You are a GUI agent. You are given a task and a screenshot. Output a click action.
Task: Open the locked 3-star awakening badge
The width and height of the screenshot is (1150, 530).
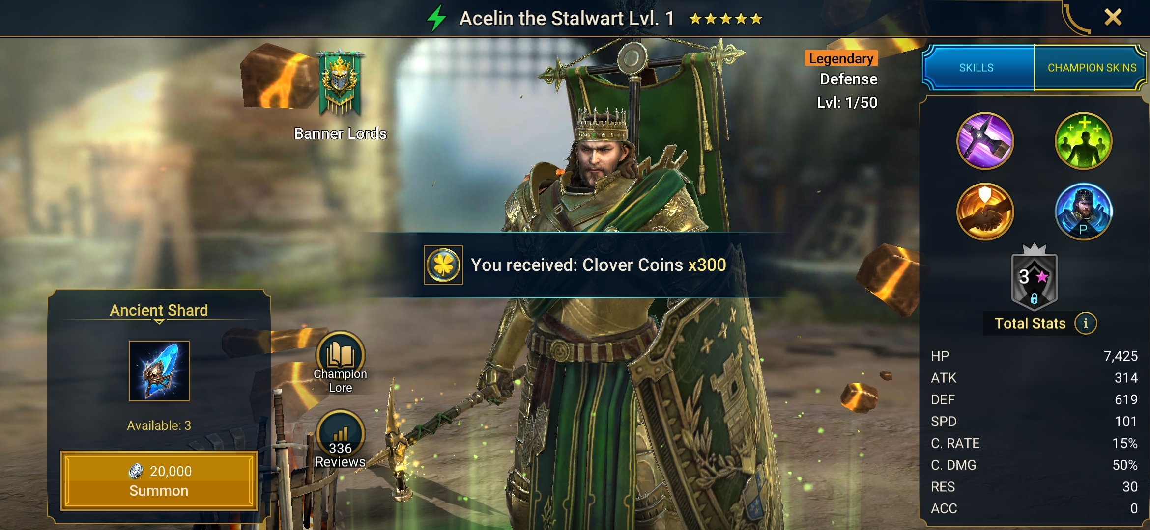point(1034,277)
